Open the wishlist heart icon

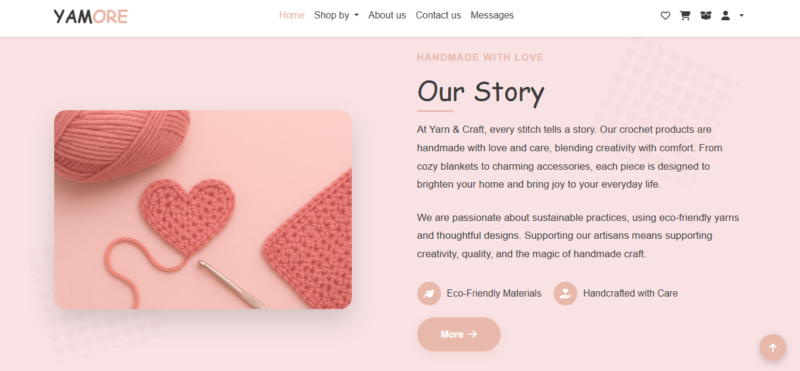pyautogui.click(x=665, y=15)
